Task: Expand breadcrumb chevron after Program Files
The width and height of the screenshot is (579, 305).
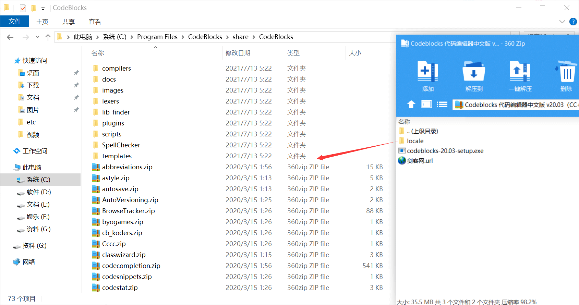Action: pyautogui.click(x=183, y=37)
